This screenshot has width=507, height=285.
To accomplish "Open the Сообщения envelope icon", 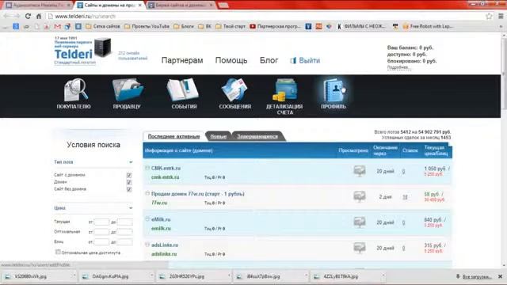I will 234,89.
